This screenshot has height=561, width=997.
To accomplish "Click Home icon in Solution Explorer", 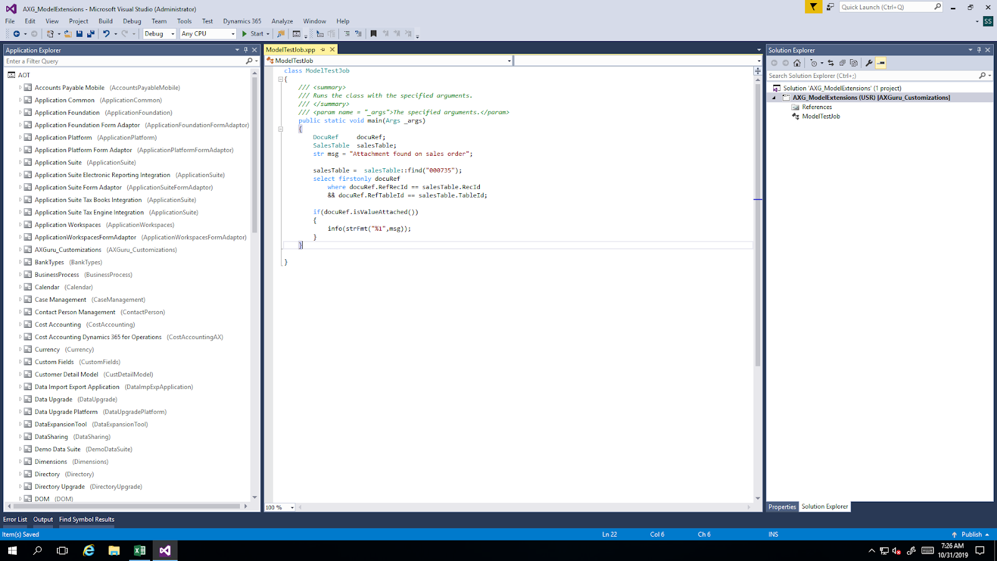I will pyautogui.click(x=797, y=63).
